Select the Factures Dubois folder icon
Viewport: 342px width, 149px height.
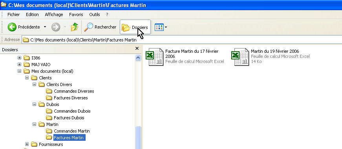[x=49, y=118]
